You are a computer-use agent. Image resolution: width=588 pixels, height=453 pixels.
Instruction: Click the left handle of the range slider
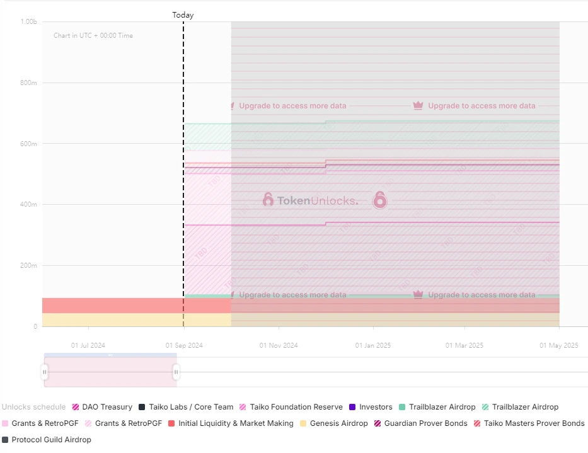click(x=45, y=372)
